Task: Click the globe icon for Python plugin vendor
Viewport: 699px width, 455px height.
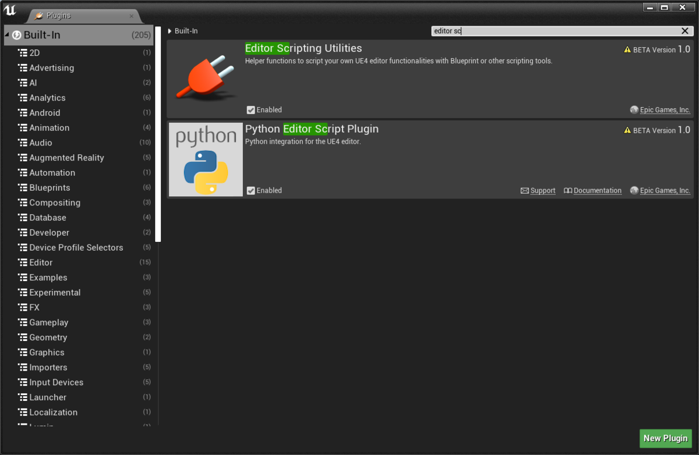Action: (x=634, y=190)
